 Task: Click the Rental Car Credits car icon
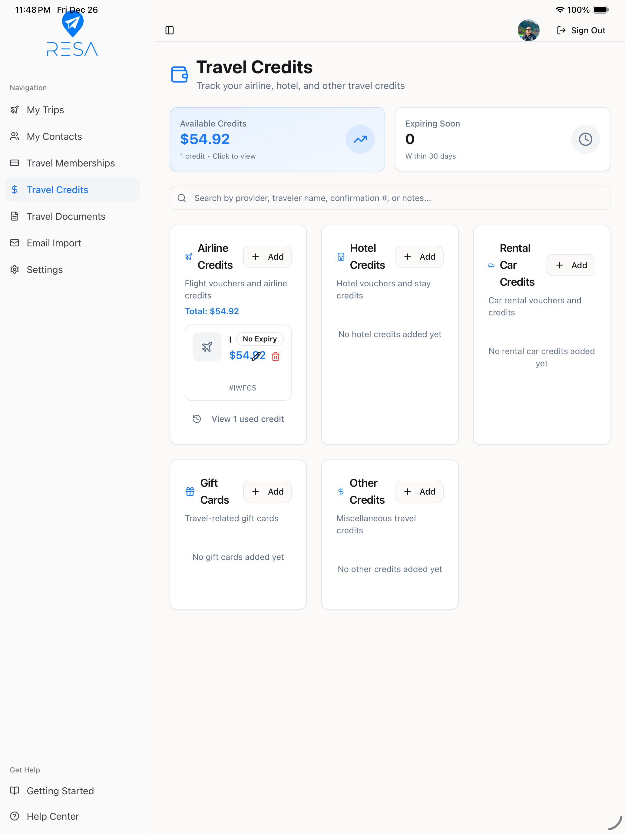[491, 265]
